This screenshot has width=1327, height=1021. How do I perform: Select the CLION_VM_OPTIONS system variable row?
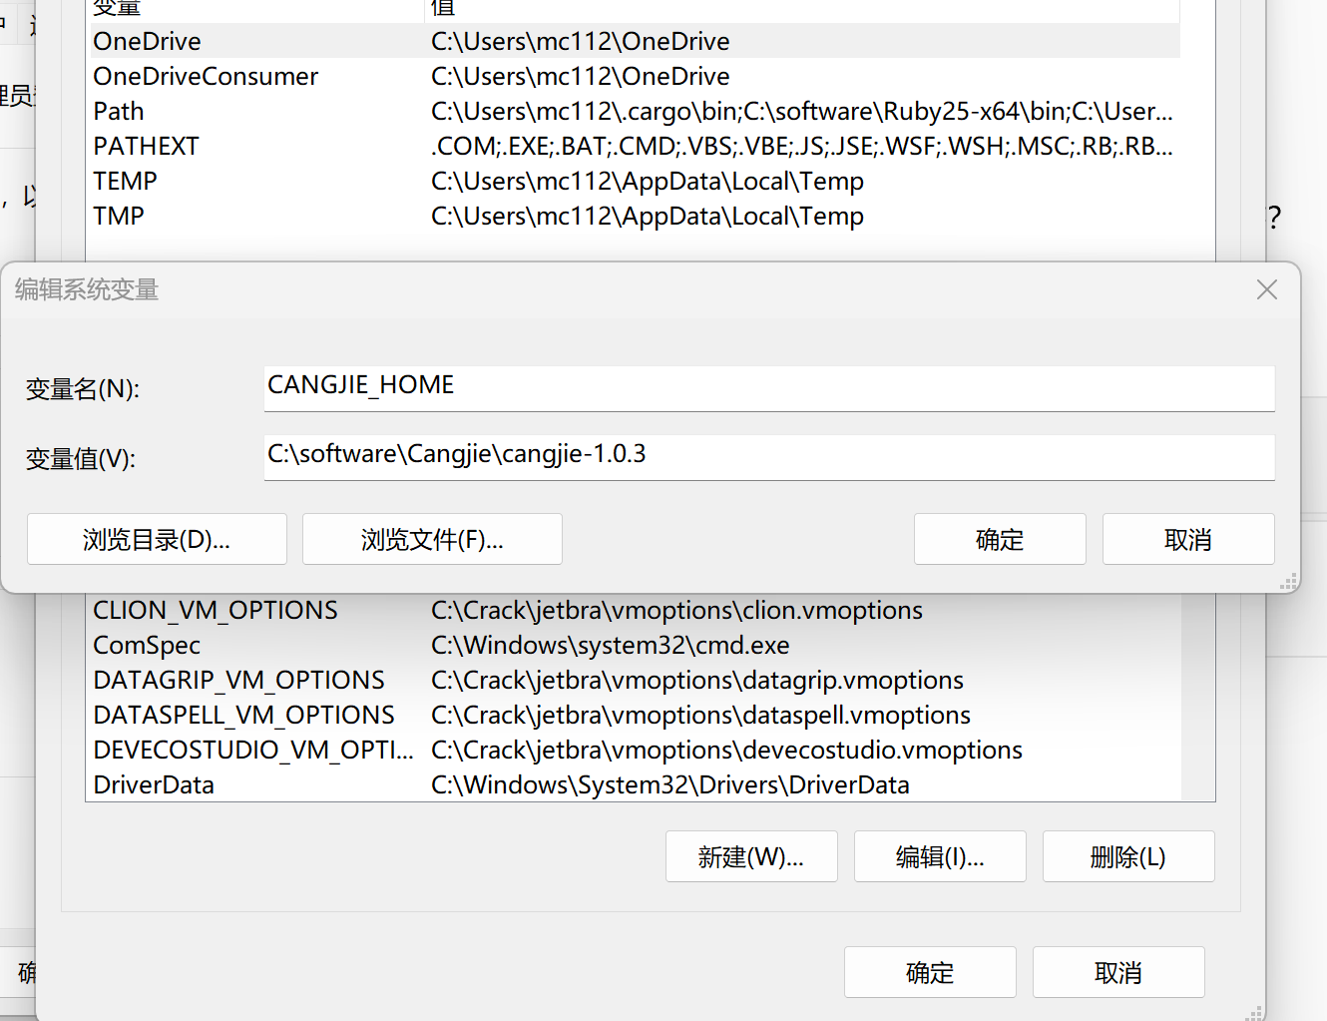click(x=634, y=610)
